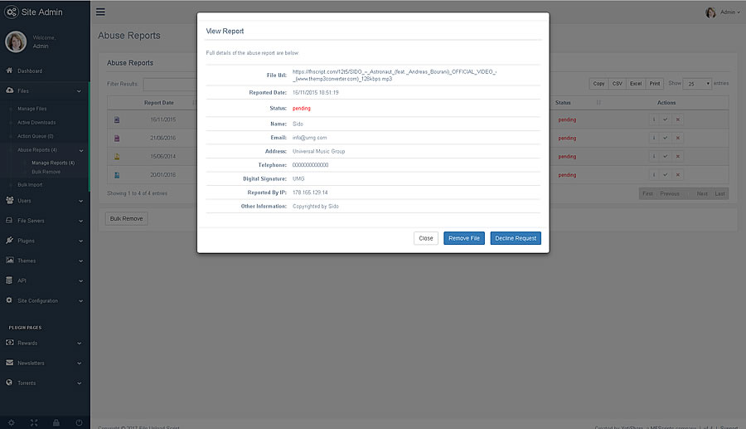Click the power logout icon in sidebar footer

[x=79, y=422]
